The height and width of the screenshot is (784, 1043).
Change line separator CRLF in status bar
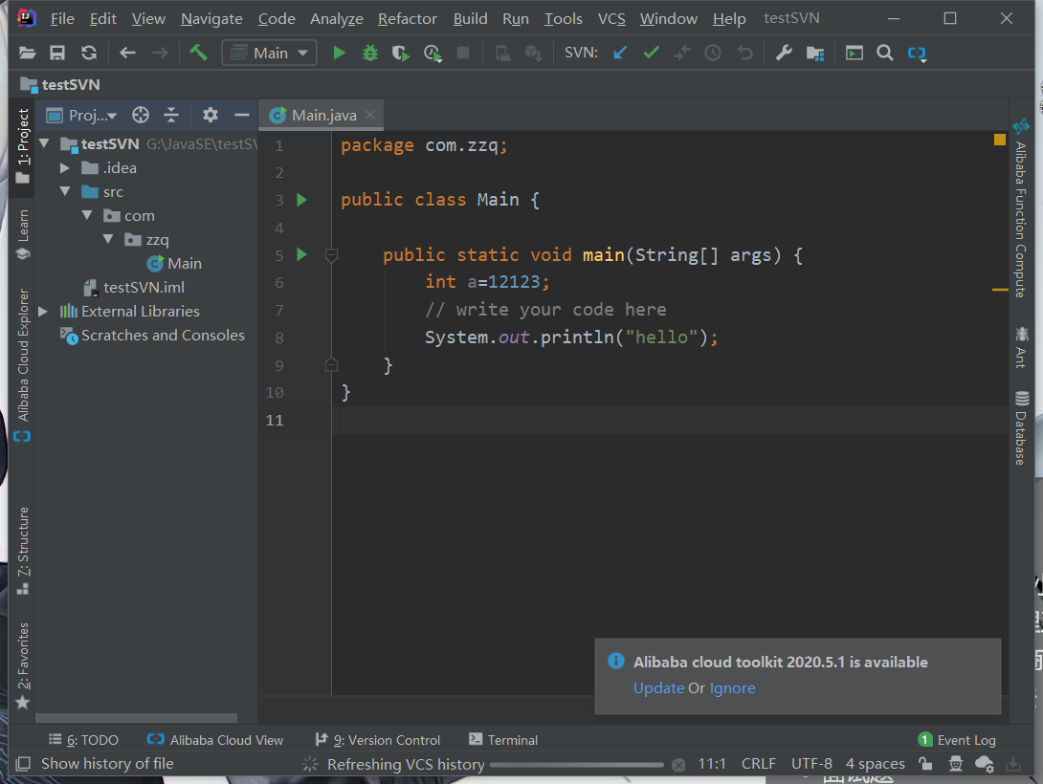pyautogui.click(x=758, y=763)
